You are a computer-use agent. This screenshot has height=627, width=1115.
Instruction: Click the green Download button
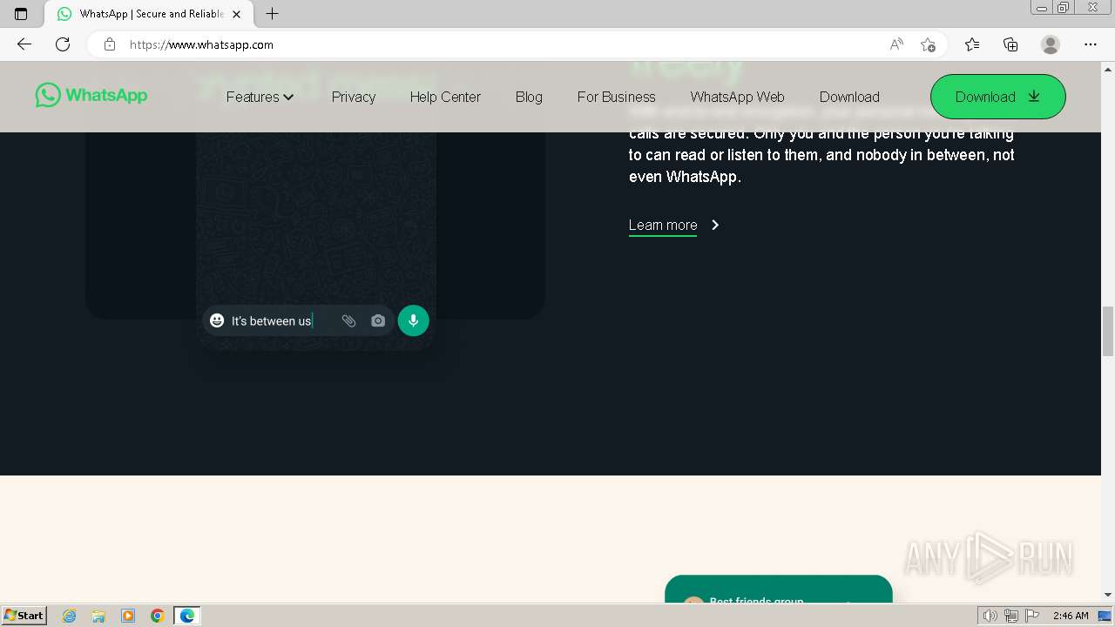pyautogui.click(x=997, y=97)
